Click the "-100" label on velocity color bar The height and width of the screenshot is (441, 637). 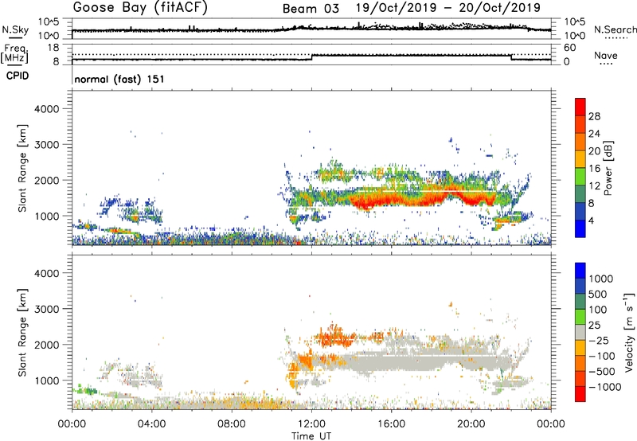coord(602,356)
